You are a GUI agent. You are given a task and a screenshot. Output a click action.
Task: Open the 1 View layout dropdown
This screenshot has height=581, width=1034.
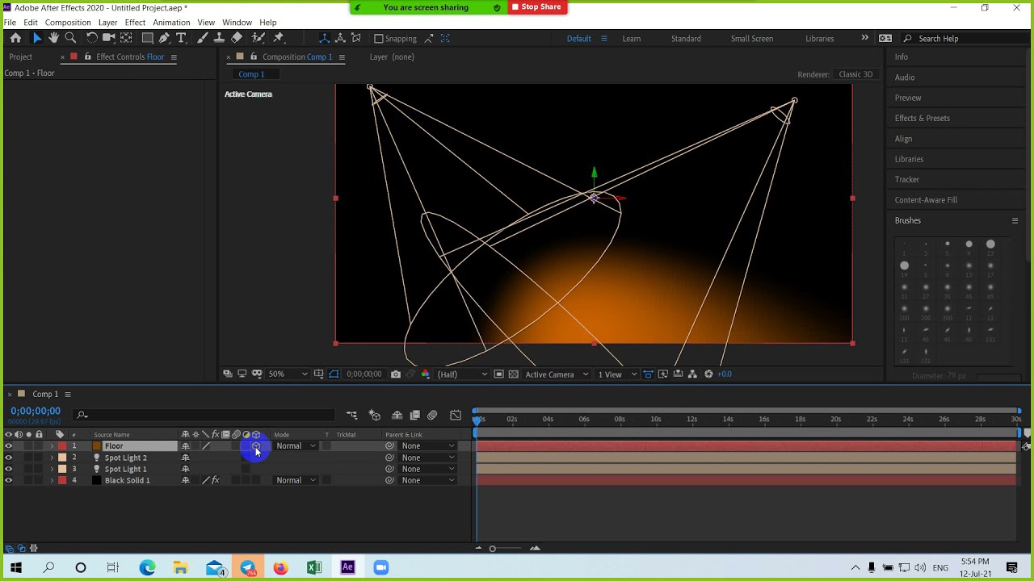point(617,374)
